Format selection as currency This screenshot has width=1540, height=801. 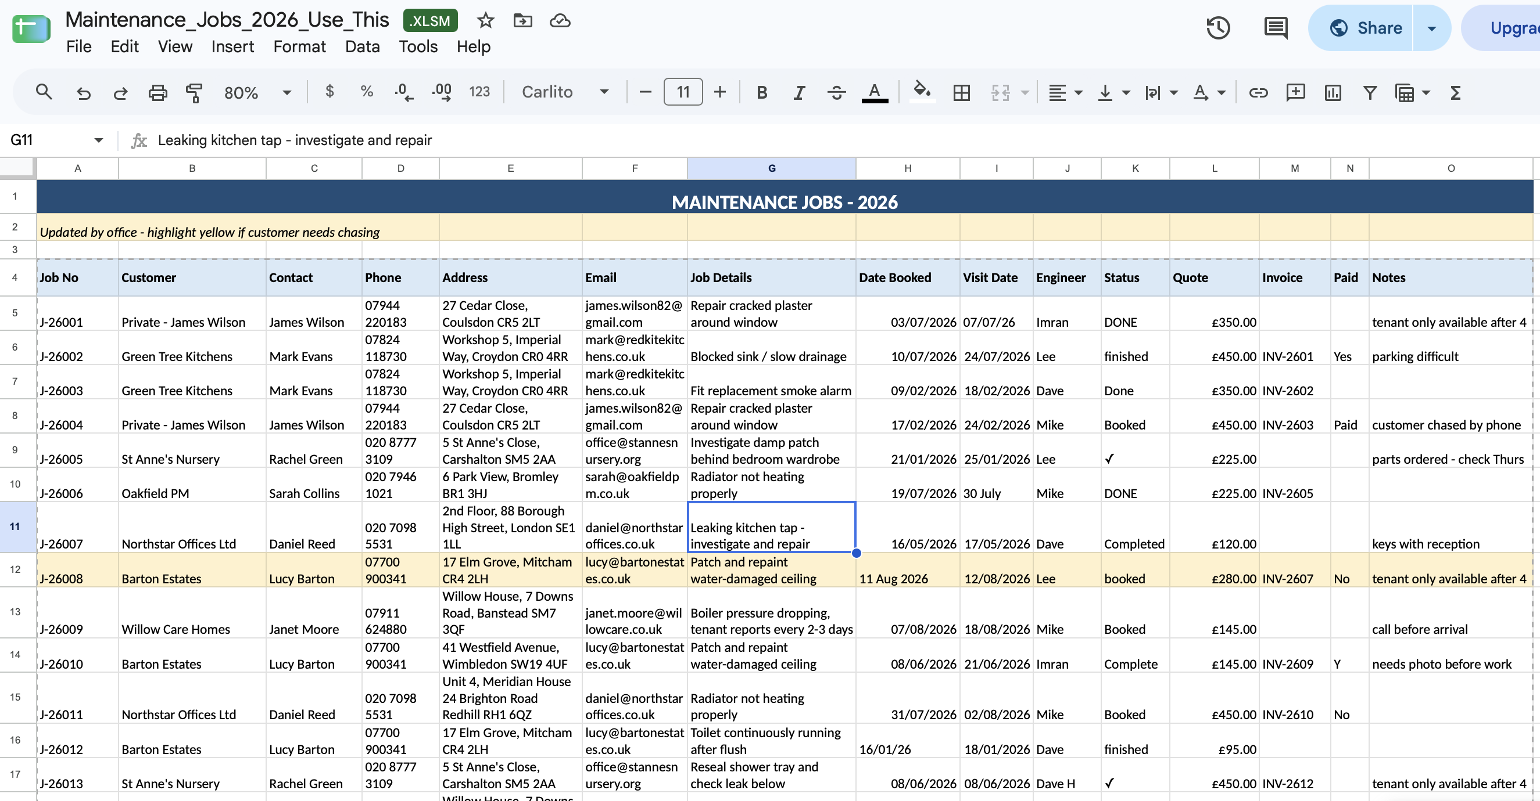(330, 92)
